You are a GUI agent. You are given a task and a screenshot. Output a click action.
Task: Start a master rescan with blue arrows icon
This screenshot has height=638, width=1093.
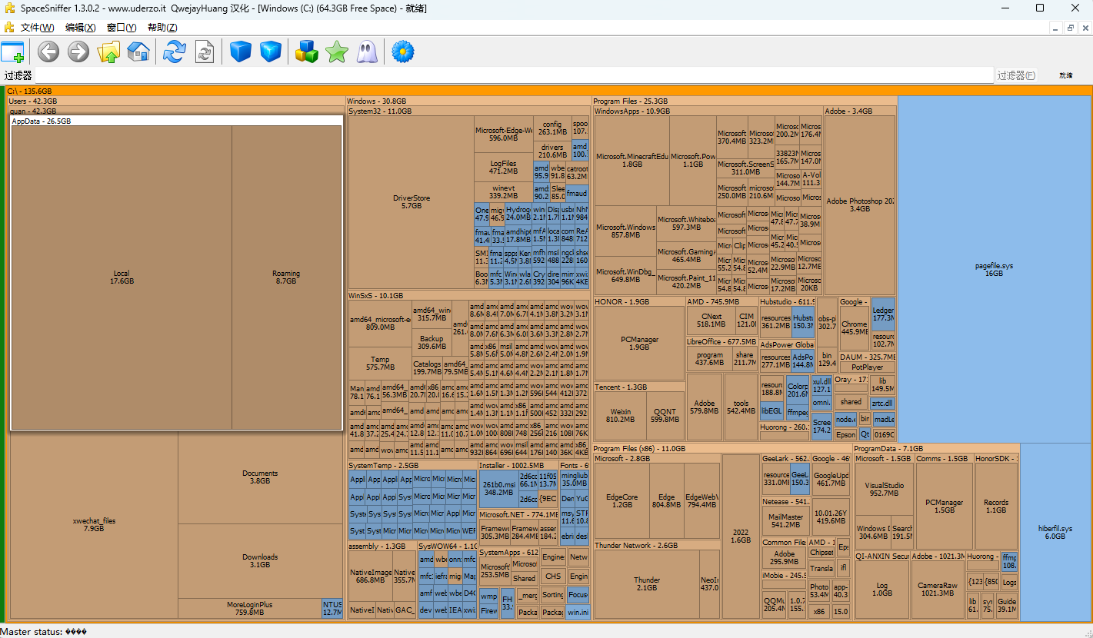(x=175, y=52)
